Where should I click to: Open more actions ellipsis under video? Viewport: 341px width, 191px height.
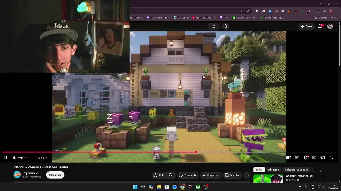pyautogui.click(x=247, y=175)
